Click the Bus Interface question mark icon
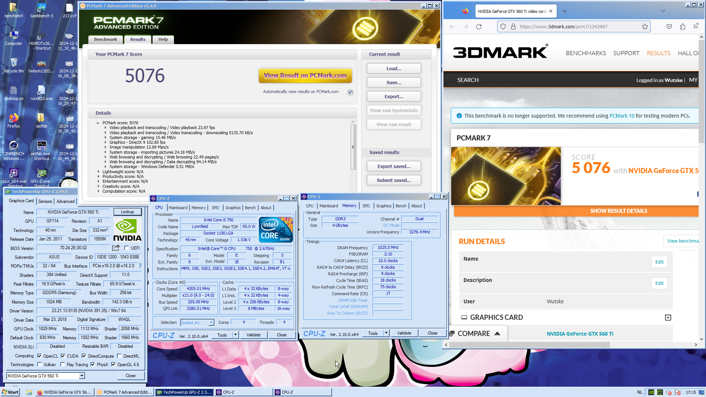Image resolution: width=706 pixels, height=397 pixels. [140, 266]
